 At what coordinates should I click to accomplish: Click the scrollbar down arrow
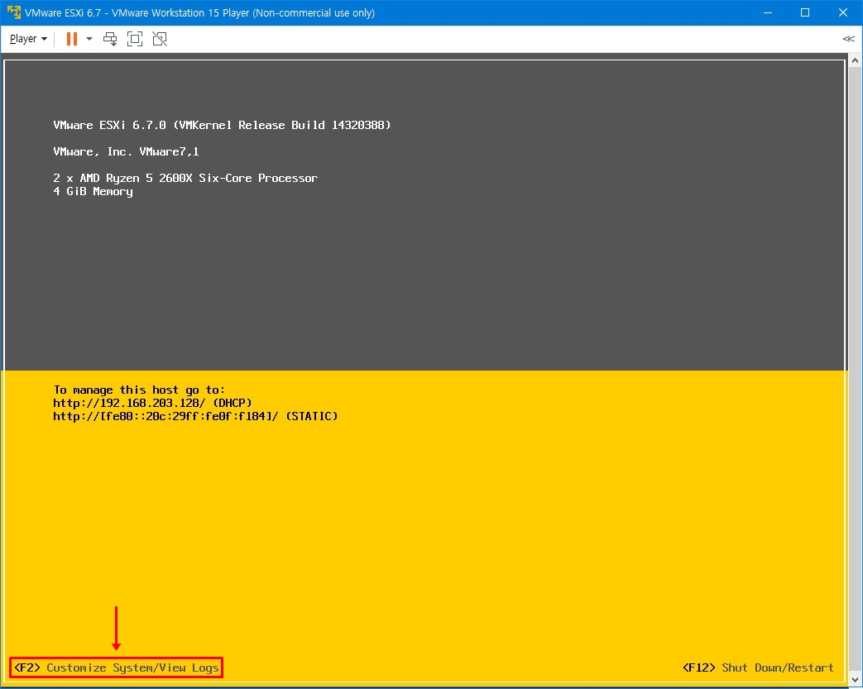tap(856, 679)
